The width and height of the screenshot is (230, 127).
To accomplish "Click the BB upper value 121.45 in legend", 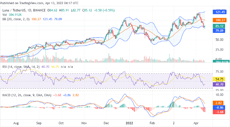I will pyautogui.click(x=48, y=19).
